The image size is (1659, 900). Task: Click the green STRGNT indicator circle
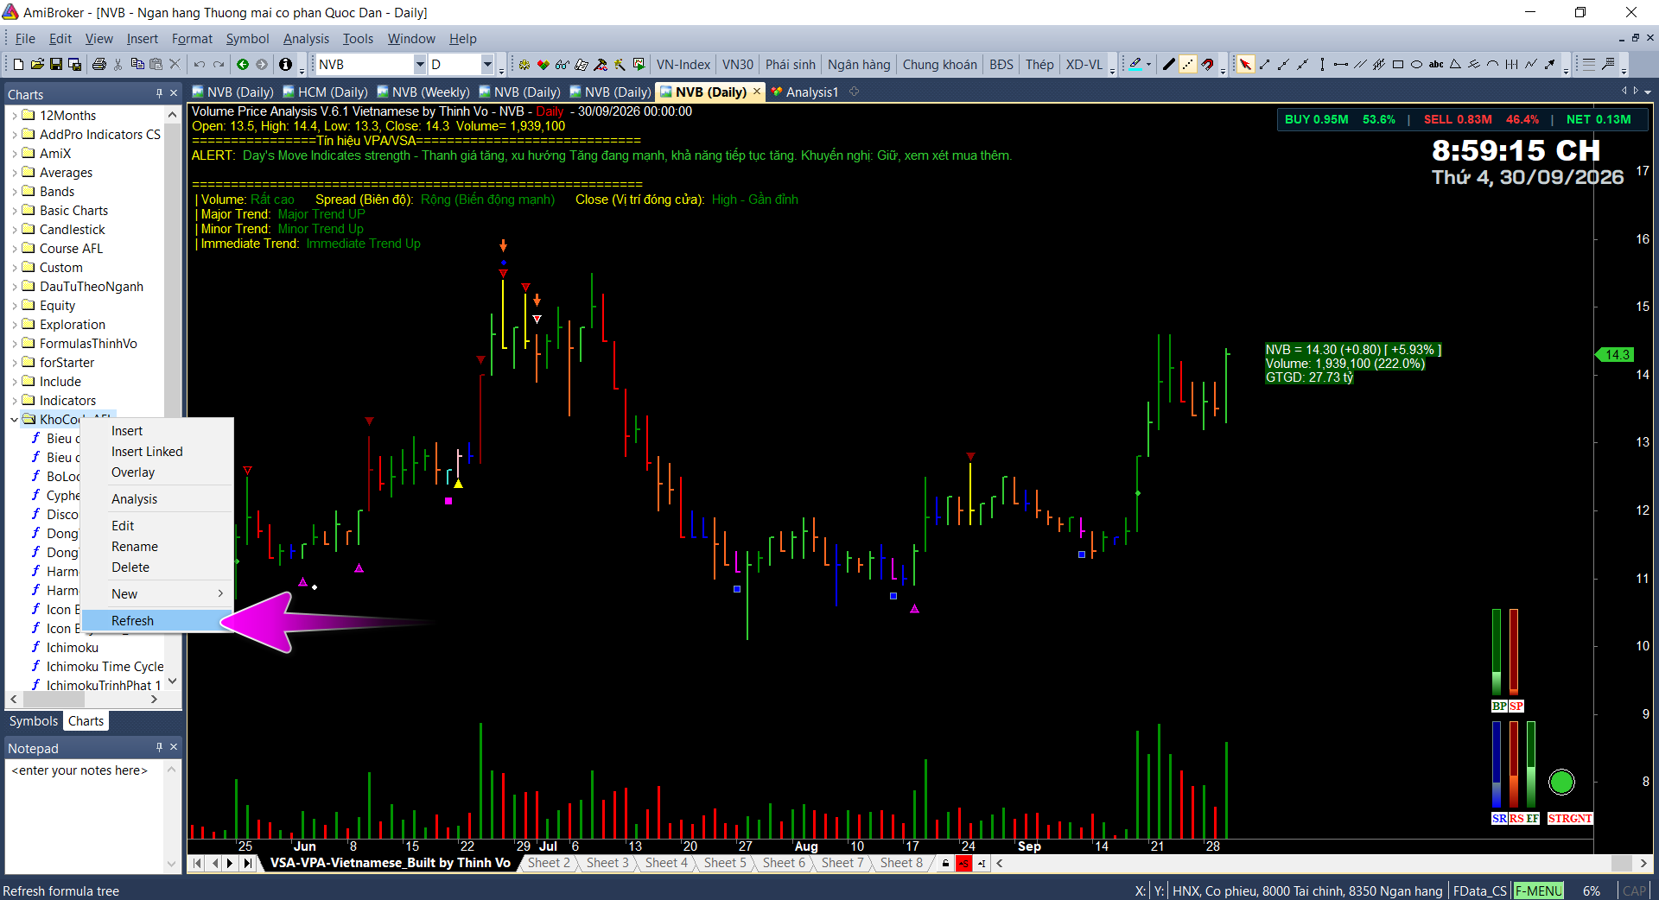[x=1561, y=783]
